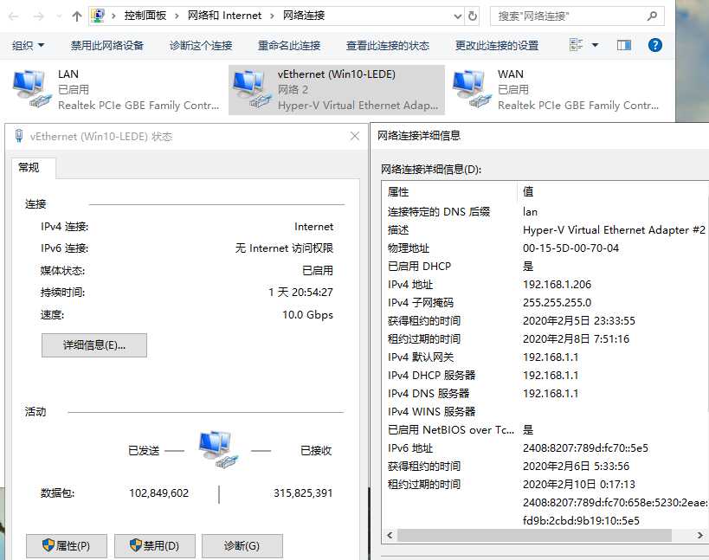709x560 pixels.
Task: Select IPv4 子网掩码 value 255.255.255.0
Action: click(x=557, y=302)
